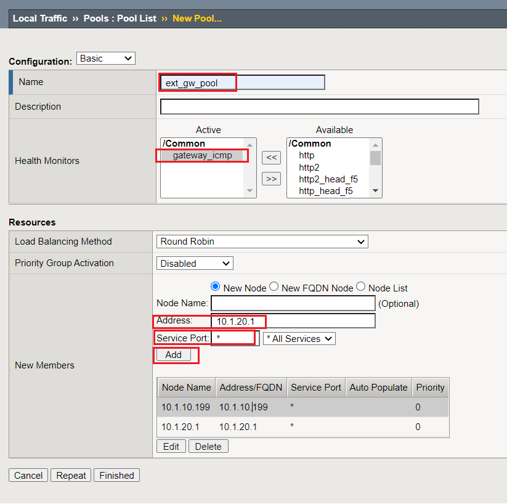Screen dimensions: 507x504
Task: Select http in Available monitors
Action: coord(307,155)
